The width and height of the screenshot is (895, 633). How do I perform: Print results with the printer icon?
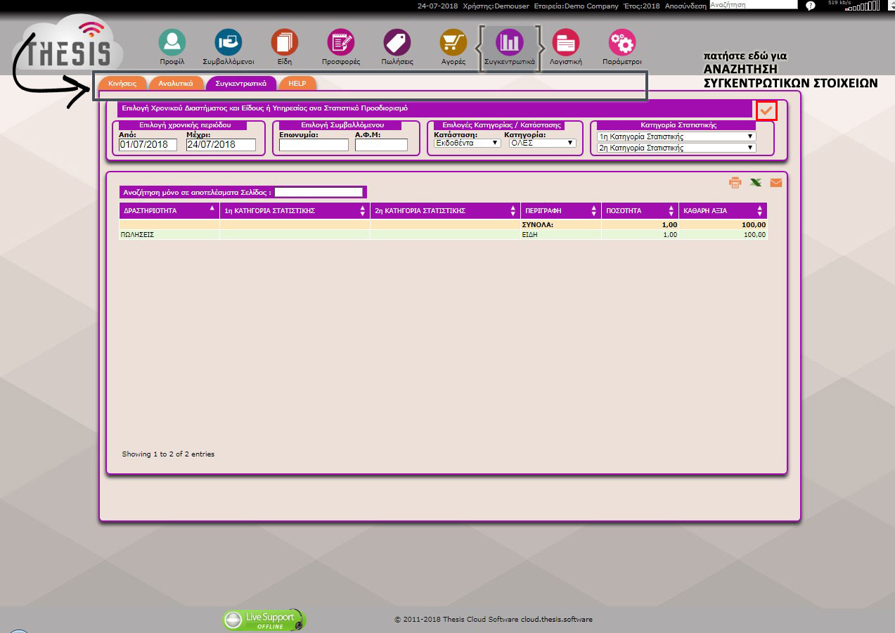click(735, 183)
